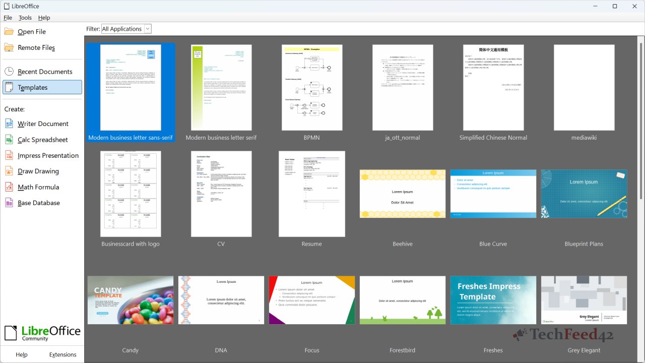The image size is (645, 363).
Task: Click the 'Simplified Chinese Normal' name label
Action: [493, 138]
